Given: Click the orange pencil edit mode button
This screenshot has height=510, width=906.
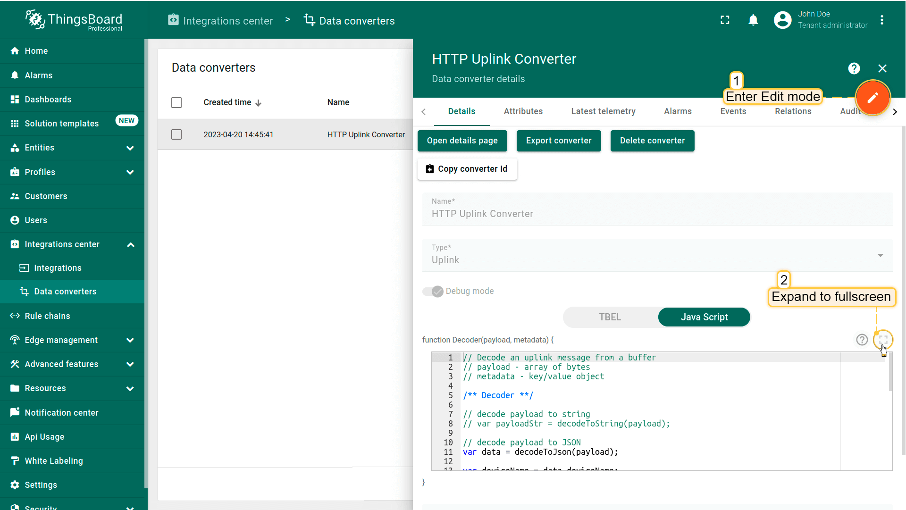Looking at the screenshot, I should (872, 98).
